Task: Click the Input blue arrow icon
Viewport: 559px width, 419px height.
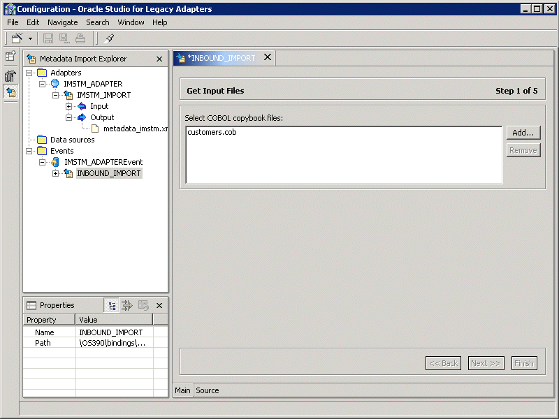Action: coord(82,106)
